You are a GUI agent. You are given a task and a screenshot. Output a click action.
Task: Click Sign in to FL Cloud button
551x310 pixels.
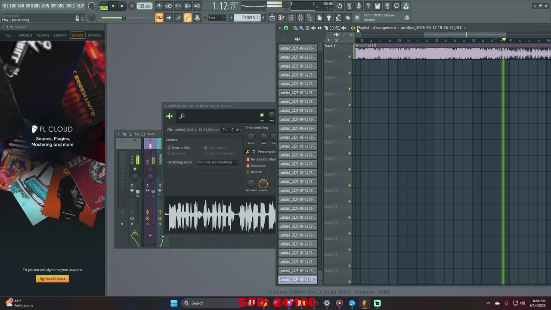[x=53, y=279]
